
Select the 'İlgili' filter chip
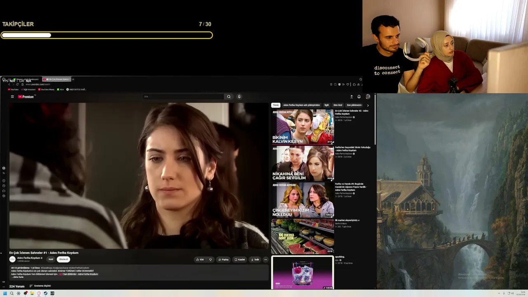(x=327, y=105)
